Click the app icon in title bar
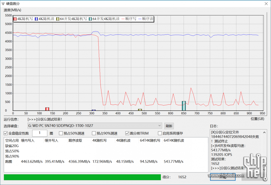Viewport: 271px width, 185px height. click(x=3, y=4)
